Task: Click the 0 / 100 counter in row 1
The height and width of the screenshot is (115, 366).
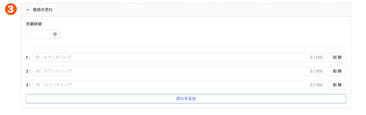Action: tap(316, 57)
